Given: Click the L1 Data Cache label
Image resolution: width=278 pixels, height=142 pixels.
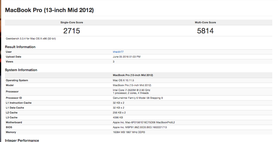Looking at the screenshot, I should click(x=15, y=108).
